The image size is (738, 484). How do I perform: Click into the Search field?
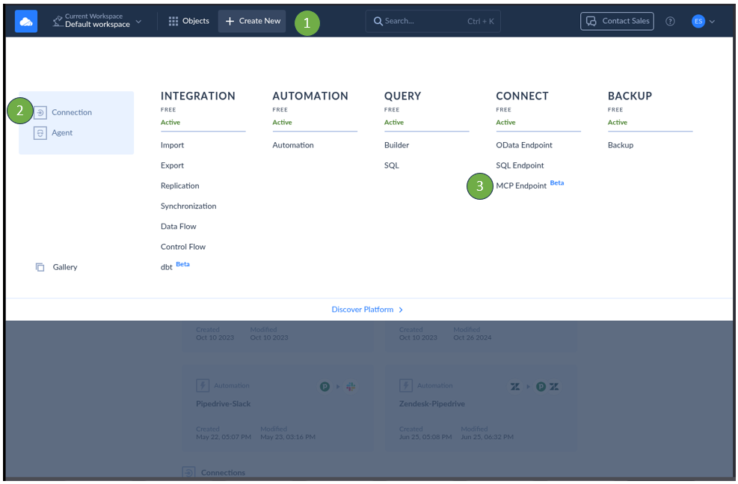coord(432,20)
